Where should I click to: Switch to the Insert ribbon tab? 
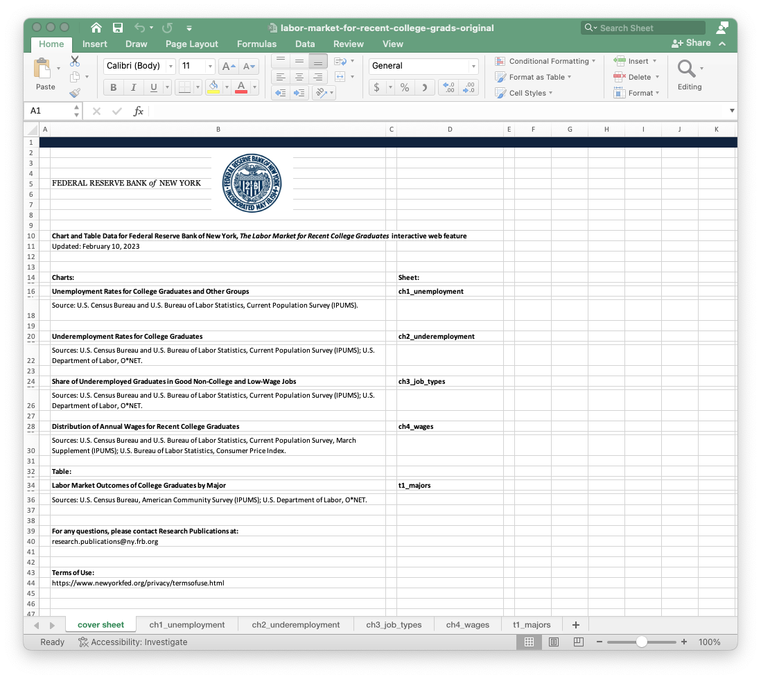[x=95, y=44]
